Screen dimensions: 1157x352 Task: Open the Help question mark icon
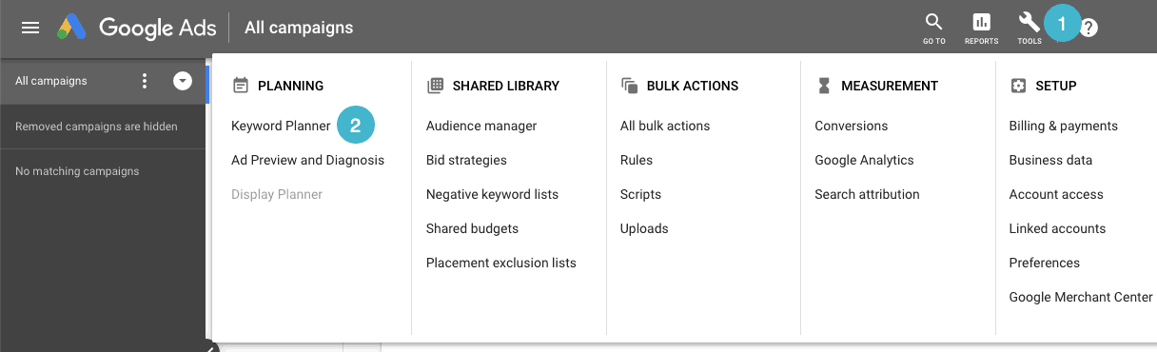point(1089,29)
